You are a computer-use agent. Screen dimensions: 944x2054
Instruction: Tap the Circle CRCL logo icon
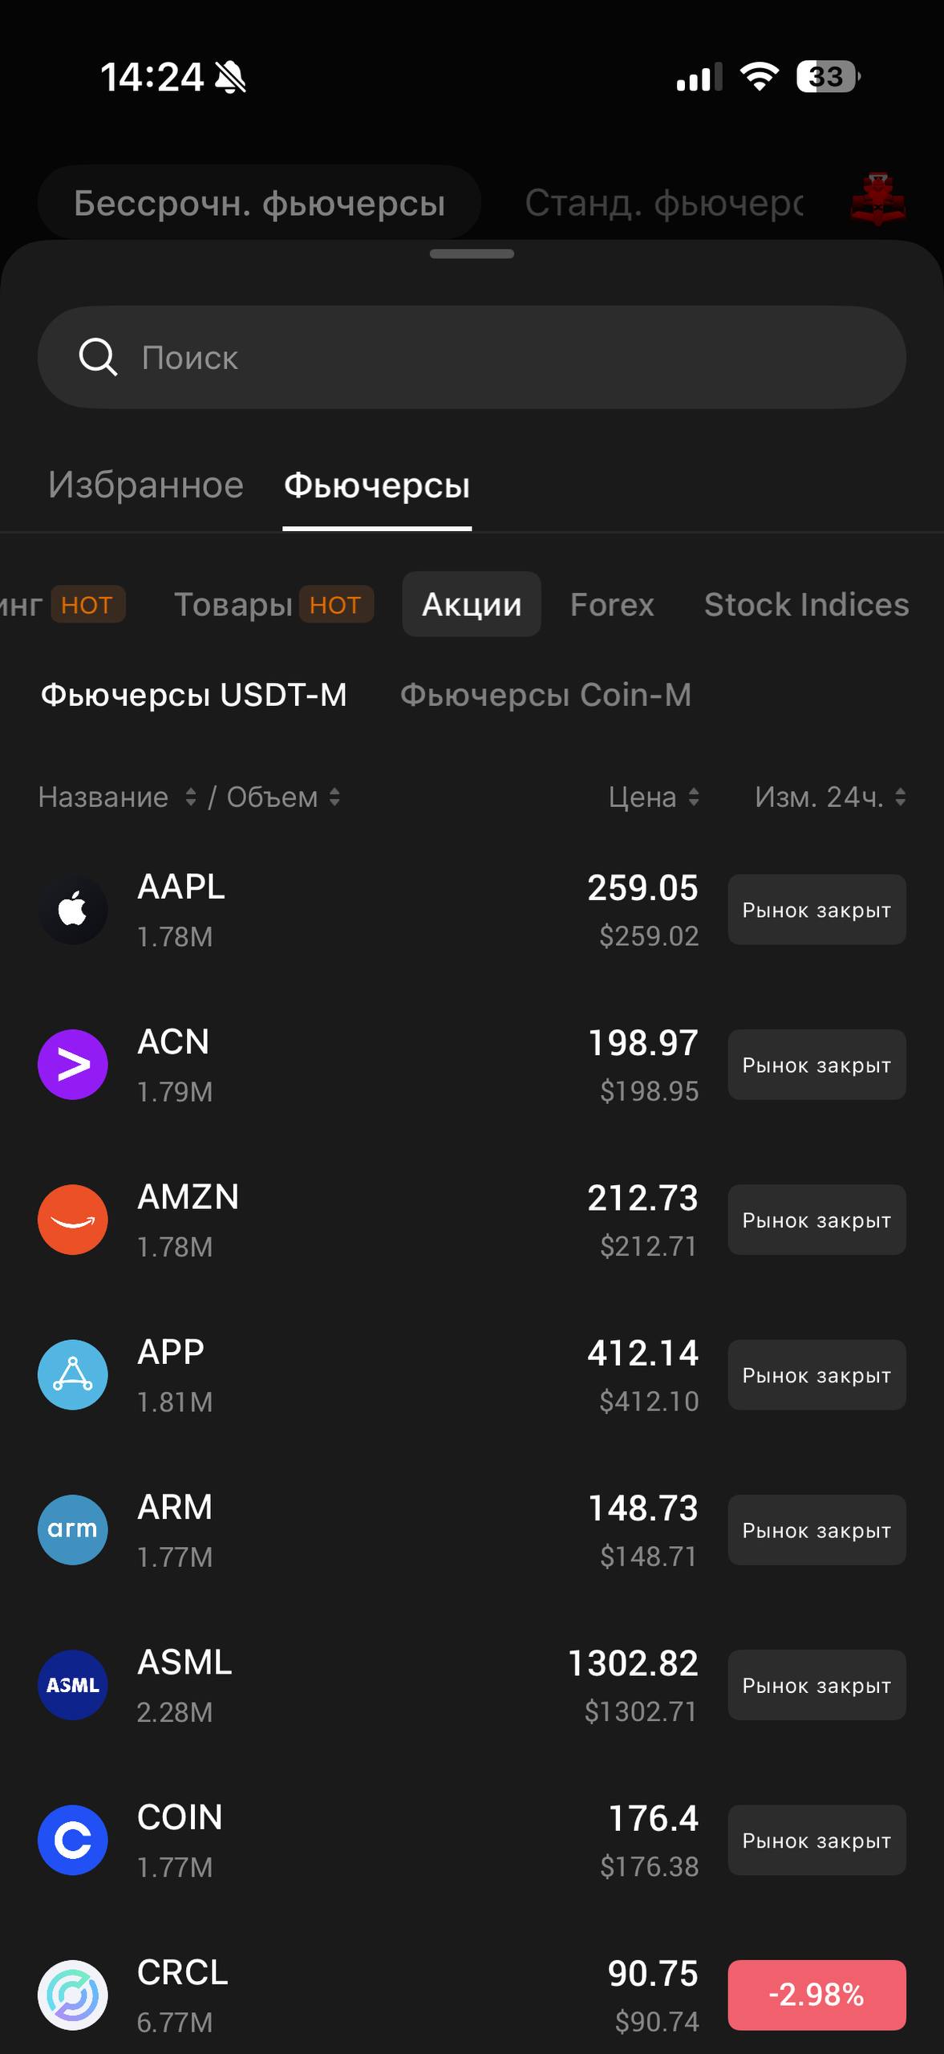73,1995
